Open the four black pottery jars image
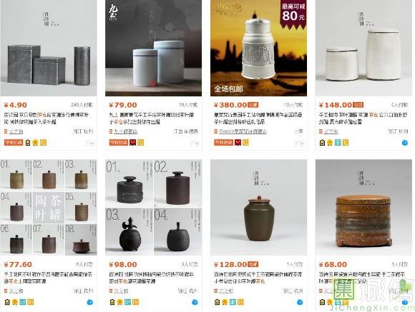 [154, 207]
